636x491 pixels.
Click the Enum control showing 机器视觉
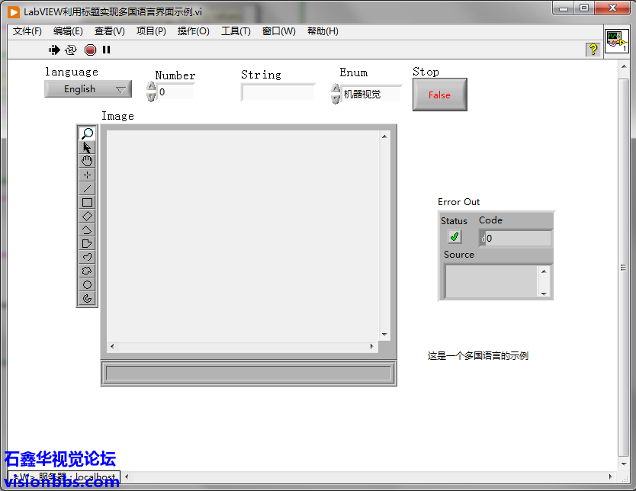coord(371,95)
